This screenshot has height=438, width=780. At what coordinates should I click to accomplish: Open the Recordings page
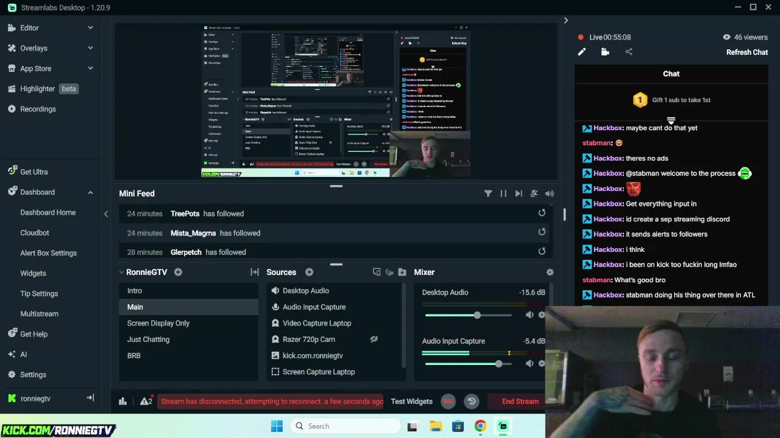pos(38,109)
